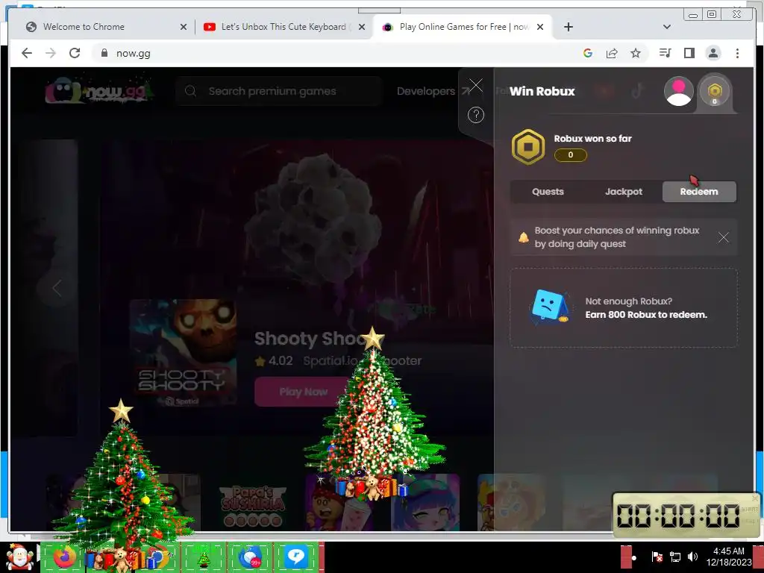Click the address bar showing now.gg
764x573 pixels.
pyautogui.click(x=336, y=53)
